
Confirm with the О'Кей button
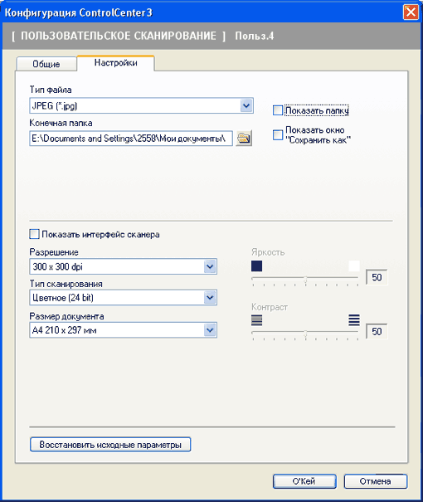pos(304,481)
